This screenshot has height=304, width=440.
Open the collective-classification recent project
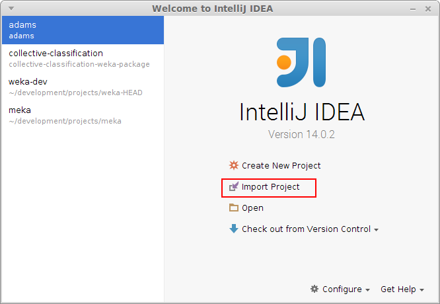[82, 58]
